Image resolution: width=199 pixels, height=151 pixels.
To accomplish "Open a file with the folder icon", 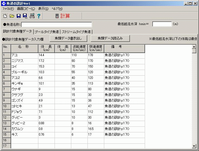I will [12, 16].
